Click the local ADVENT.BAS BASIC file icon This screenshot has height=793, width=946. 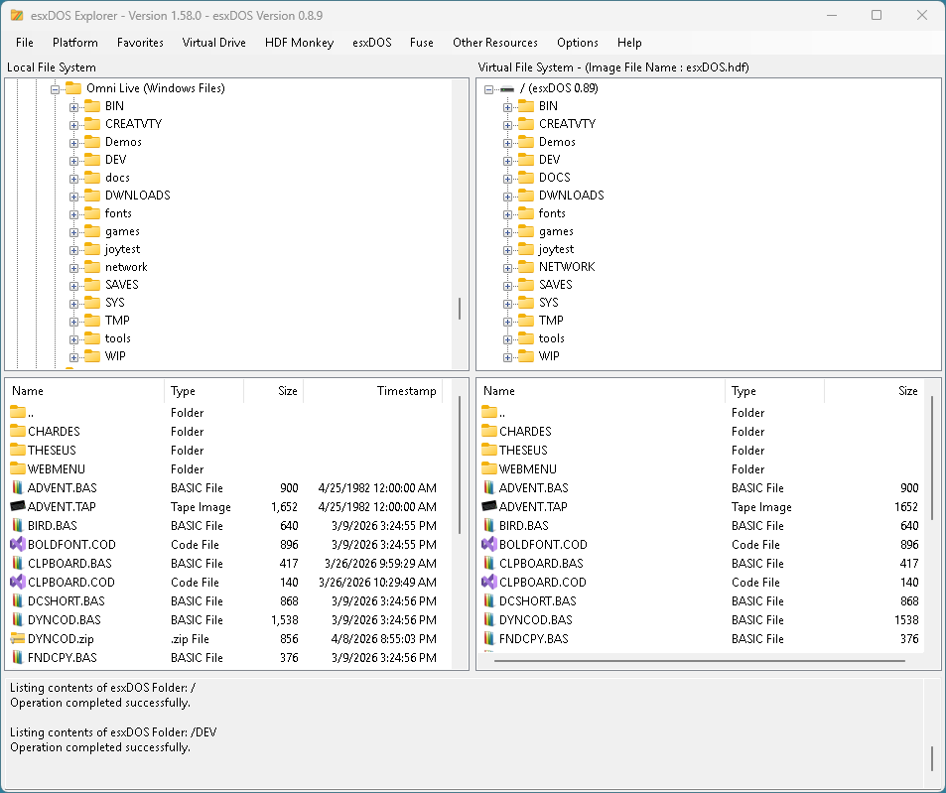(x=18, y=488)
